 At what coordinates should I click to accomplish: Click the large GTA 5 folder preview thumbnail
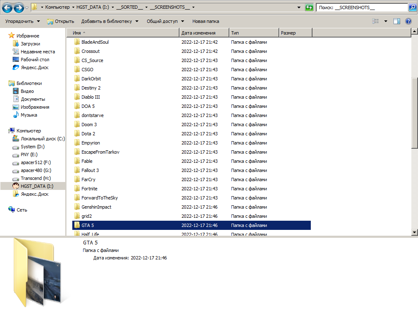[37, 272]
